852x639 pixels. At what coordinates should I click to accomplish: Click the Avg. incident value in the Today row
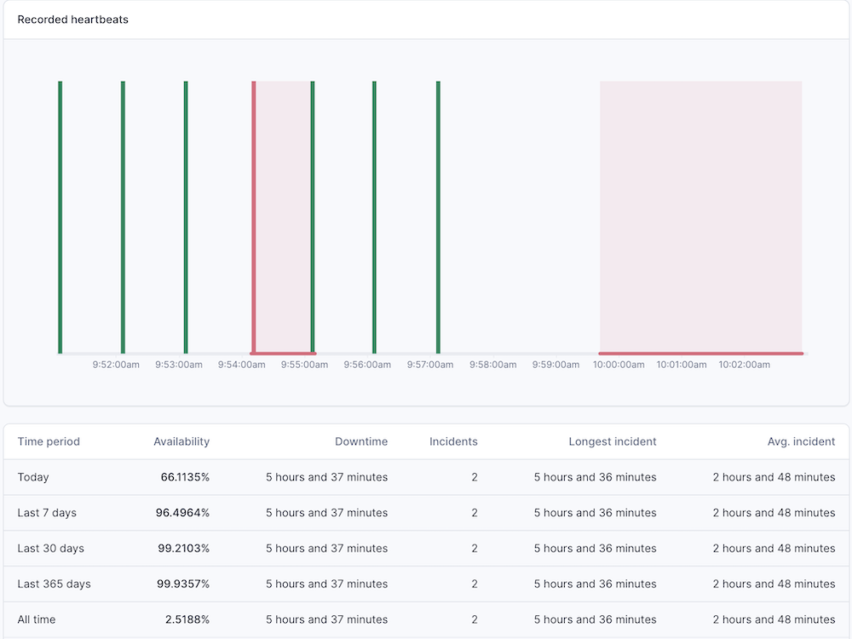point(774,477)
